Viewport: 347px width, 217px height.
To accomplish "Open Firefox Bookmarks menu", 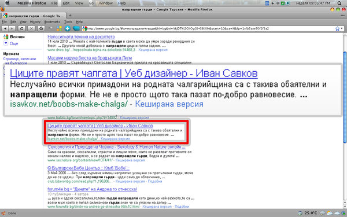I will pos(52,22).
